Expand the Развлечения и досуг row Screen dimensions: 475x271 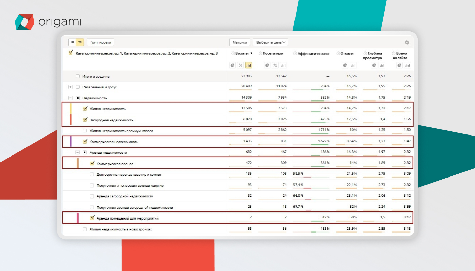(x=70, y=87)
